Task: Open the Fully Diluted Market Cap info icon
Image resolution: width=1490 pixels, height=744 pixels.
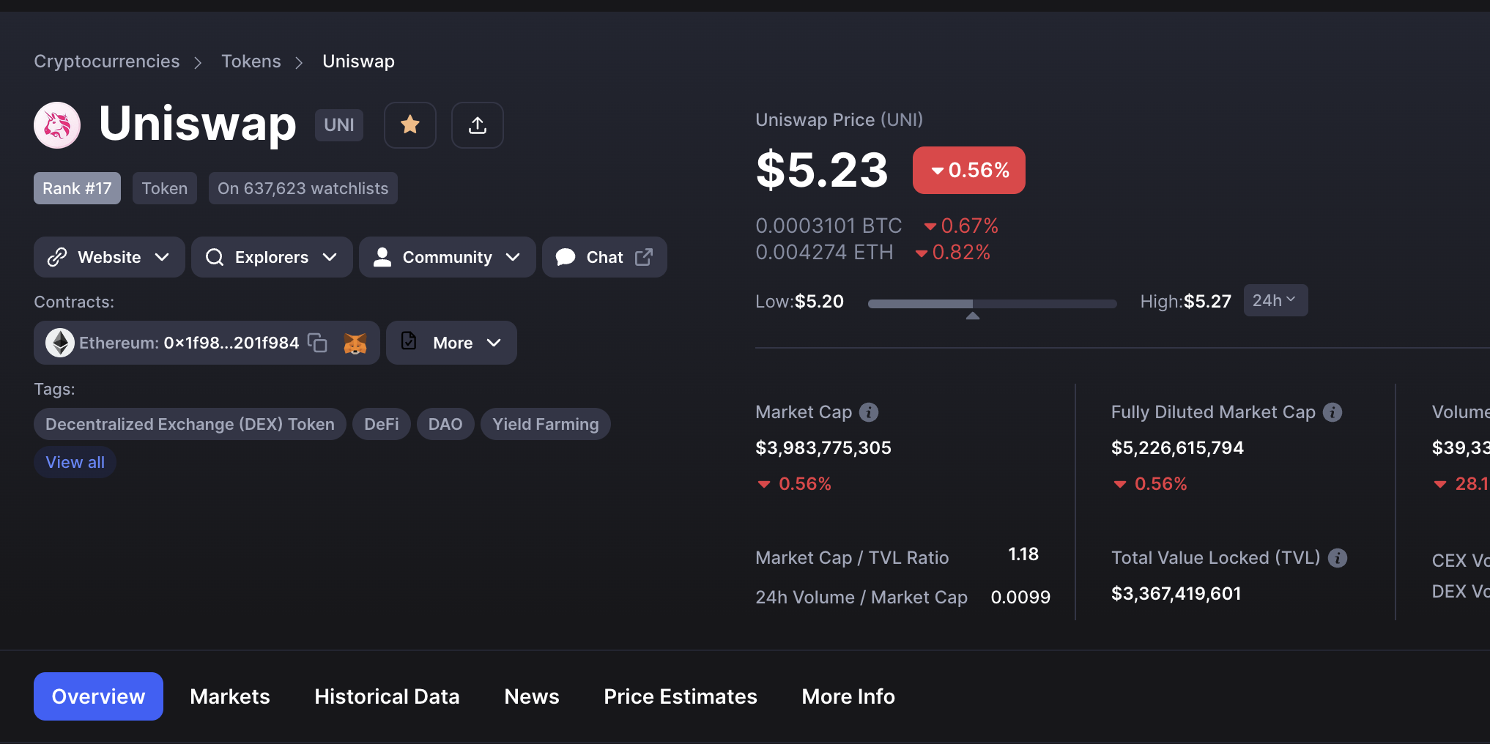Action: point(1333,412)
